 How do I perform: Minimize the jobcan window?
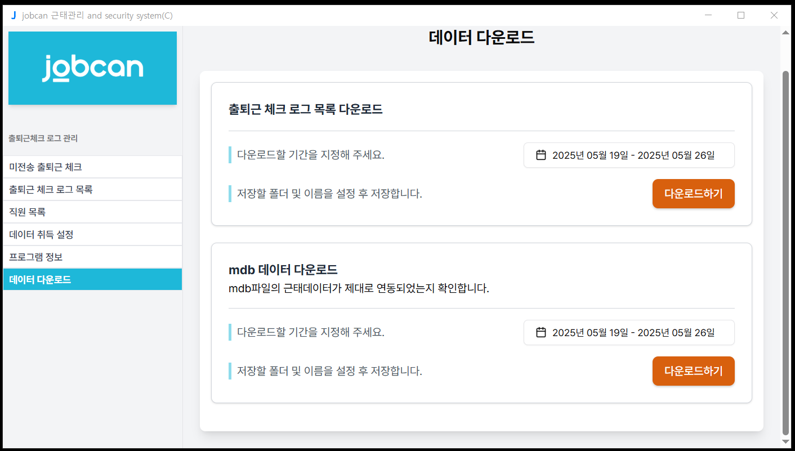[708, 15]
